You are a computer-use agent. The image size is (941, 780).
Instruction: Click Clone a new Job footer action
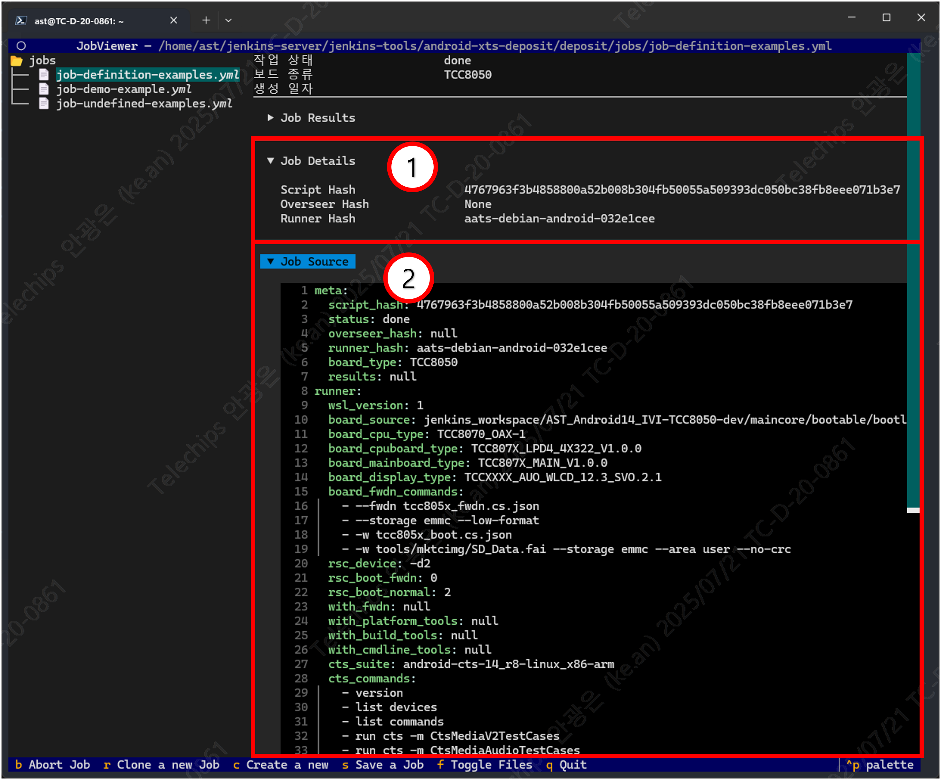click(161, 765)
